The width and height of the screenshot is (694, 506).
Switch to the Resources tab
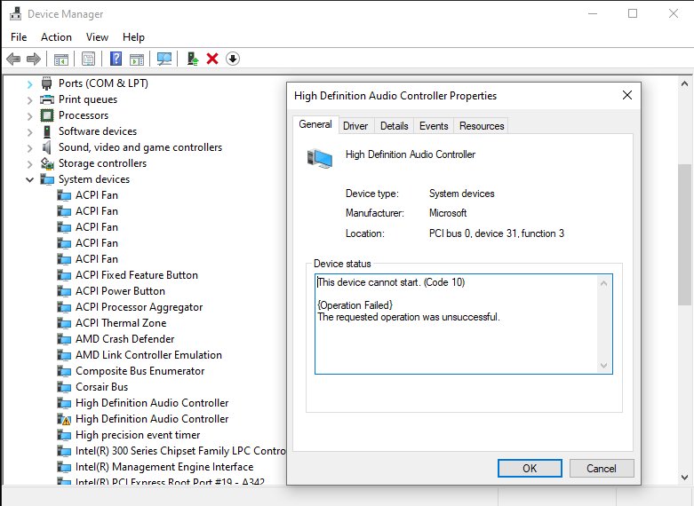pyautogui.click(x=482, y=126)
